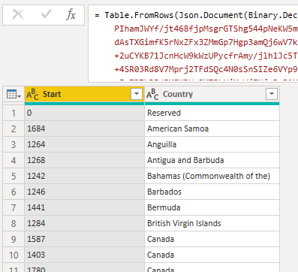Select row number 6
The image size is (298, 272).
(14, 192)
